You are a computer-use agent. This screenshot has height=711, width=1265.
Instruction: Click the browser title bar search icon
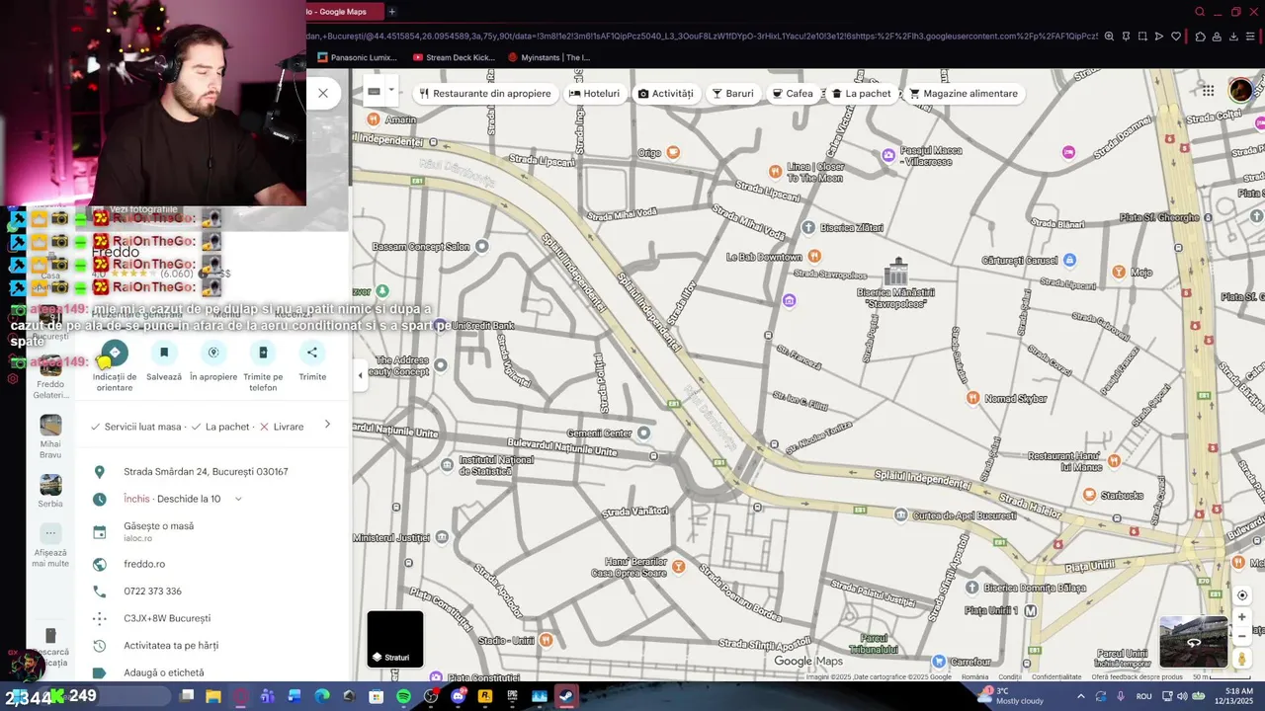tap(1200, 12)
